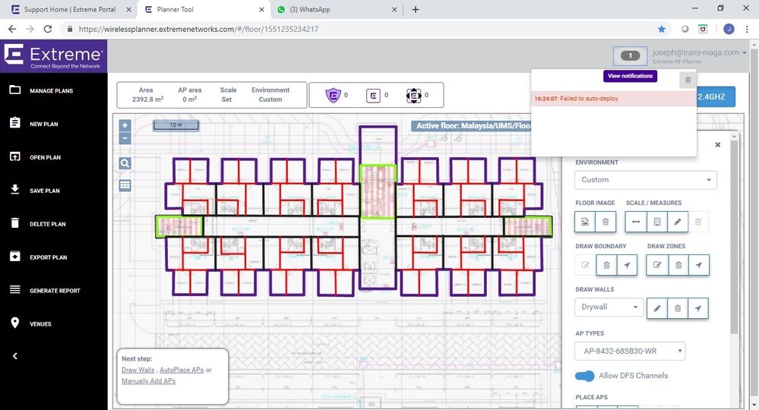Click the View notifications button

pyautogui.click(x=629, y=77)
